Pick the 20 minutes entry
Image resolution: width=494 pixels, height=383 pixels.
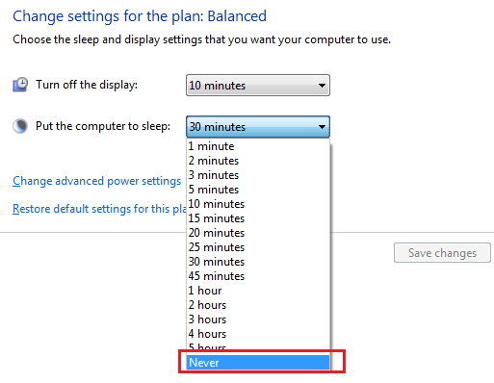pyautogui.click(x=258, y=233)
